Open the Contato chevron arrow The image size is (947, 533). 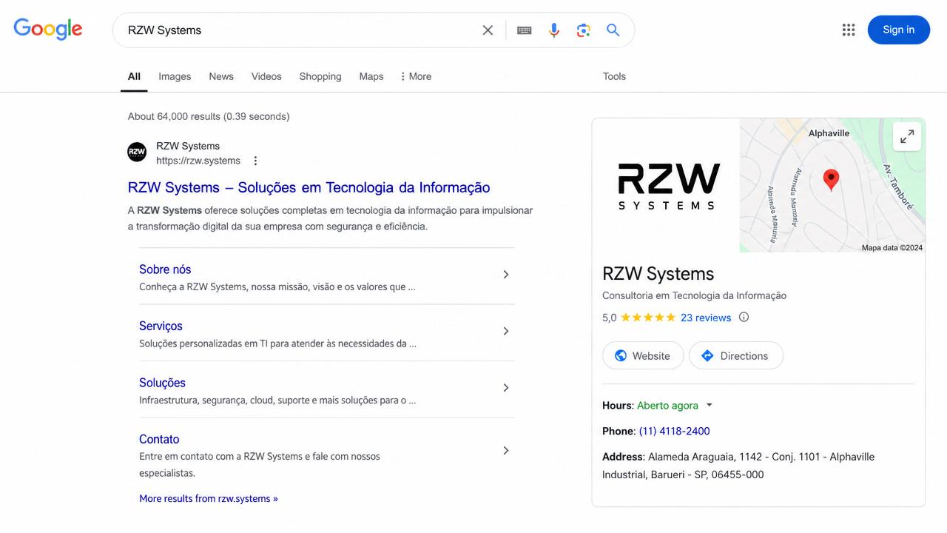[x=506, y=451]
